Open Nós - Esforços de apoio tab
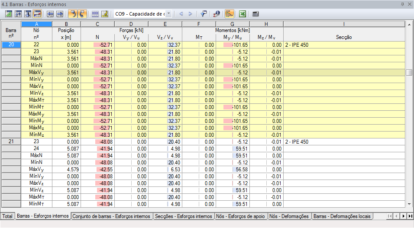 (240, 216)
